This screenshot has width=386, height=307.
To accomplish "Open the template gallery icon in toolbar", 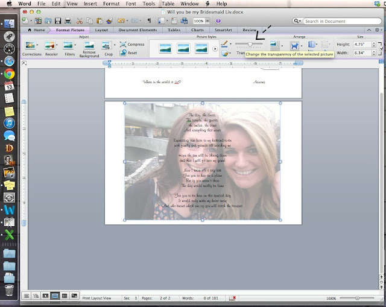I will (38, 21).
